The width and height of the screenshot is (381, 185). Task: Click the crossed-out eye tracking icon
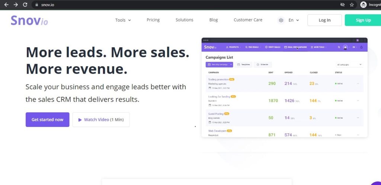[342, 5]
